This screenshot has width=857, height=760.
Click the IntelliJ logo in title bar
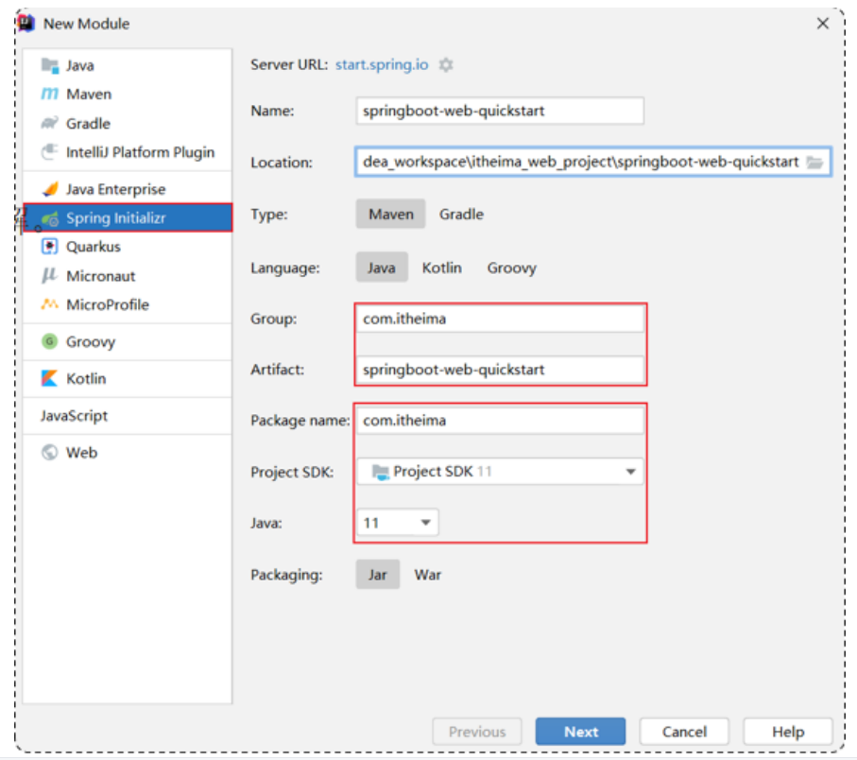(26, 23)
